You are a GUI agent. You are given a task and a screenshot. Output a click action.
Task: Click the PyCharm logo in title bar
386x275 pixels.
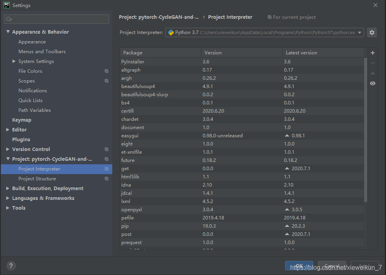click(7, 5)
